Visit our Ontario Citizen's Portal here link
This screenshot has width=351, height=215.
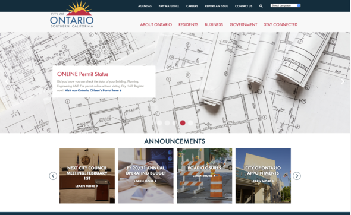93,90
